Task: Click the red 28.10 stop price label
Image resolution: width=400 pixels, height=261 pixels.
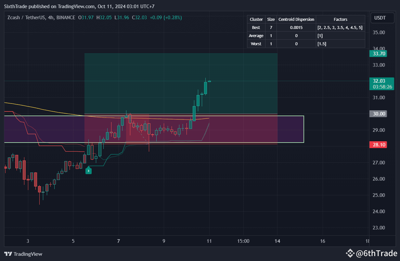Action: tap(378, 144)
